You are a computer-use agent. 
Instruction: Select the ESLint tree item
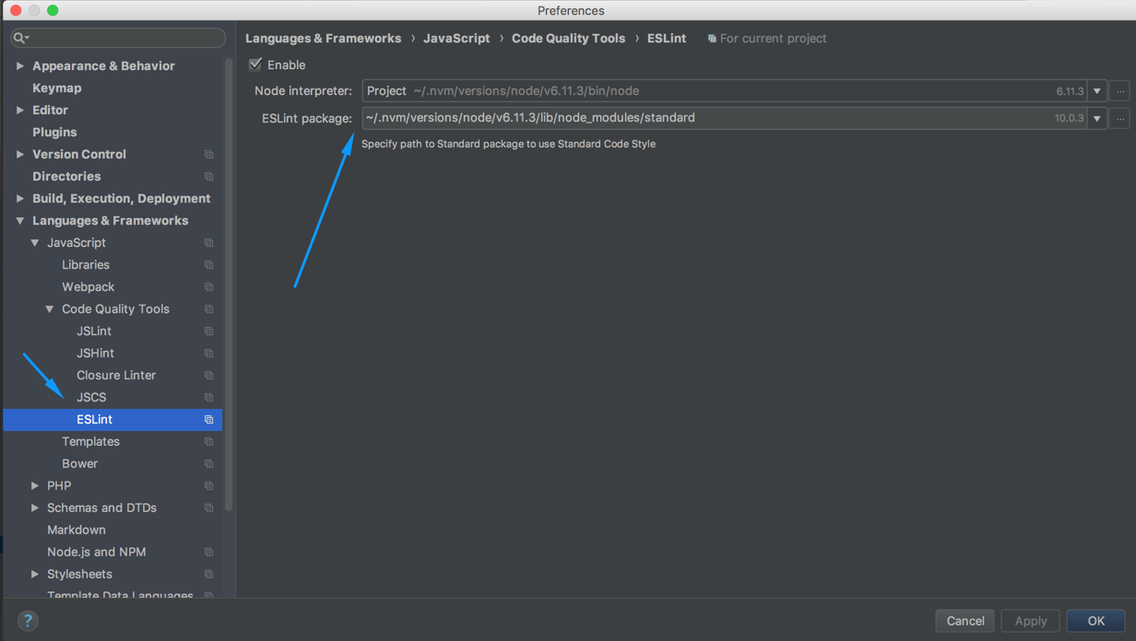pyautogui.click(x=112, y=420)
